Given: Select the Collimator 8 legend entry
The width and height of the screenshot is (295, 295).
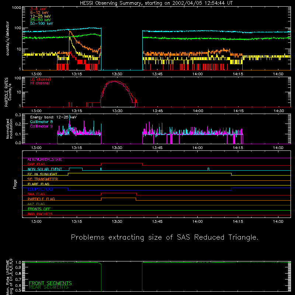Looking at the screenshot, I should pos(41,122).
